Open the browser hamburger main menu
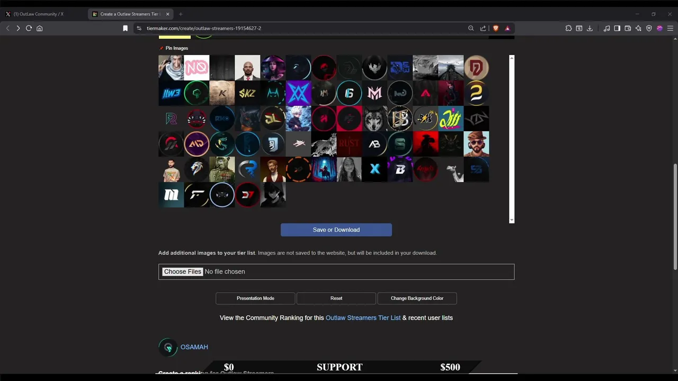Viewport: 678px width, 381px height. coord(670,28)
